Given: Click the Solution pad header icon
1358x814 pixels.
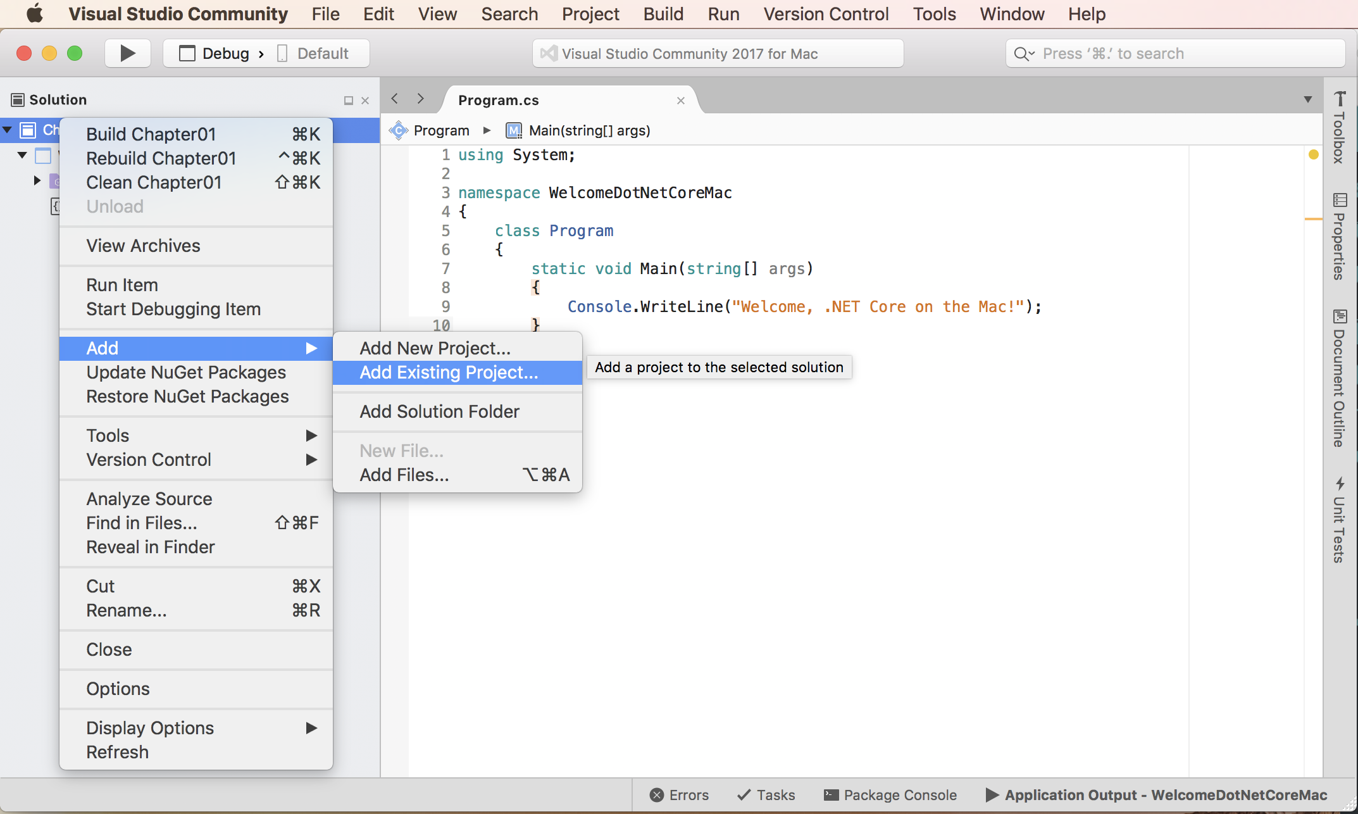Looking at the screenshot, I should click(x=18, y=100).
